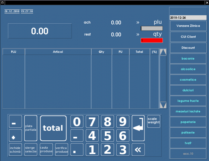Image resolution: width=209 pixels, height=161 pixels.
Task: Click the scale weight button
Action: click(x=153, y=121)
